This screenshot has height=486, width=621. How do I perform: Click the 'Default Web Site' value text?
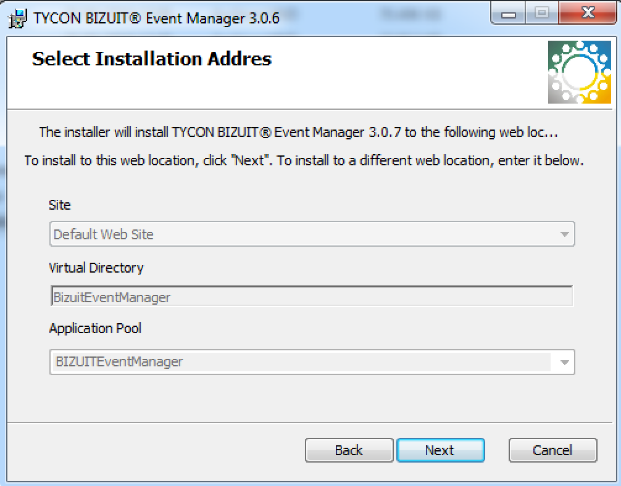(x=103, y=234)
